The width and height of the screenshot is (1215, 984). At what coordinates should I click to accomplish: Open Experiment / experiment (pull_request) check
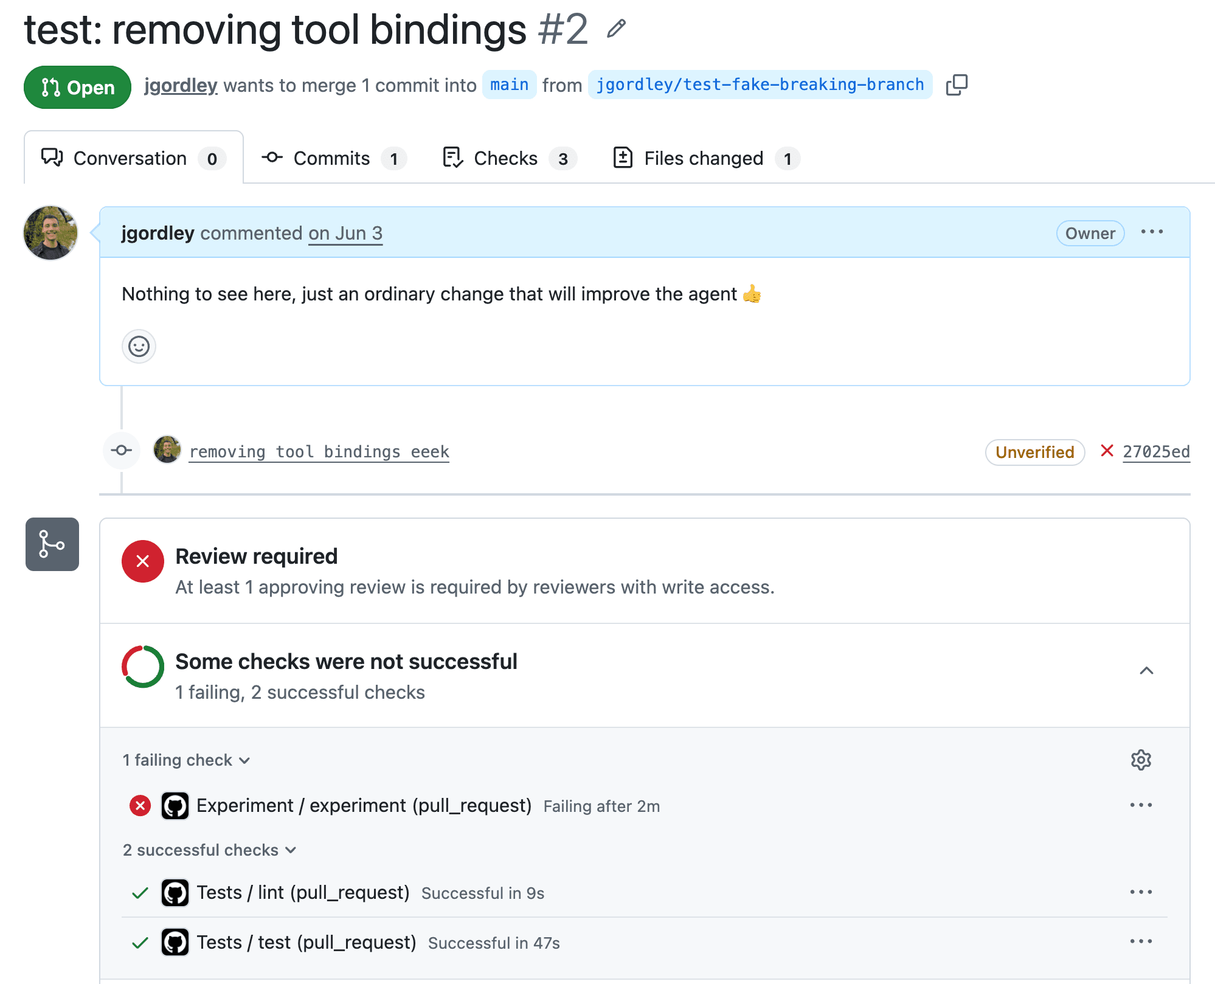pos(364,806)
